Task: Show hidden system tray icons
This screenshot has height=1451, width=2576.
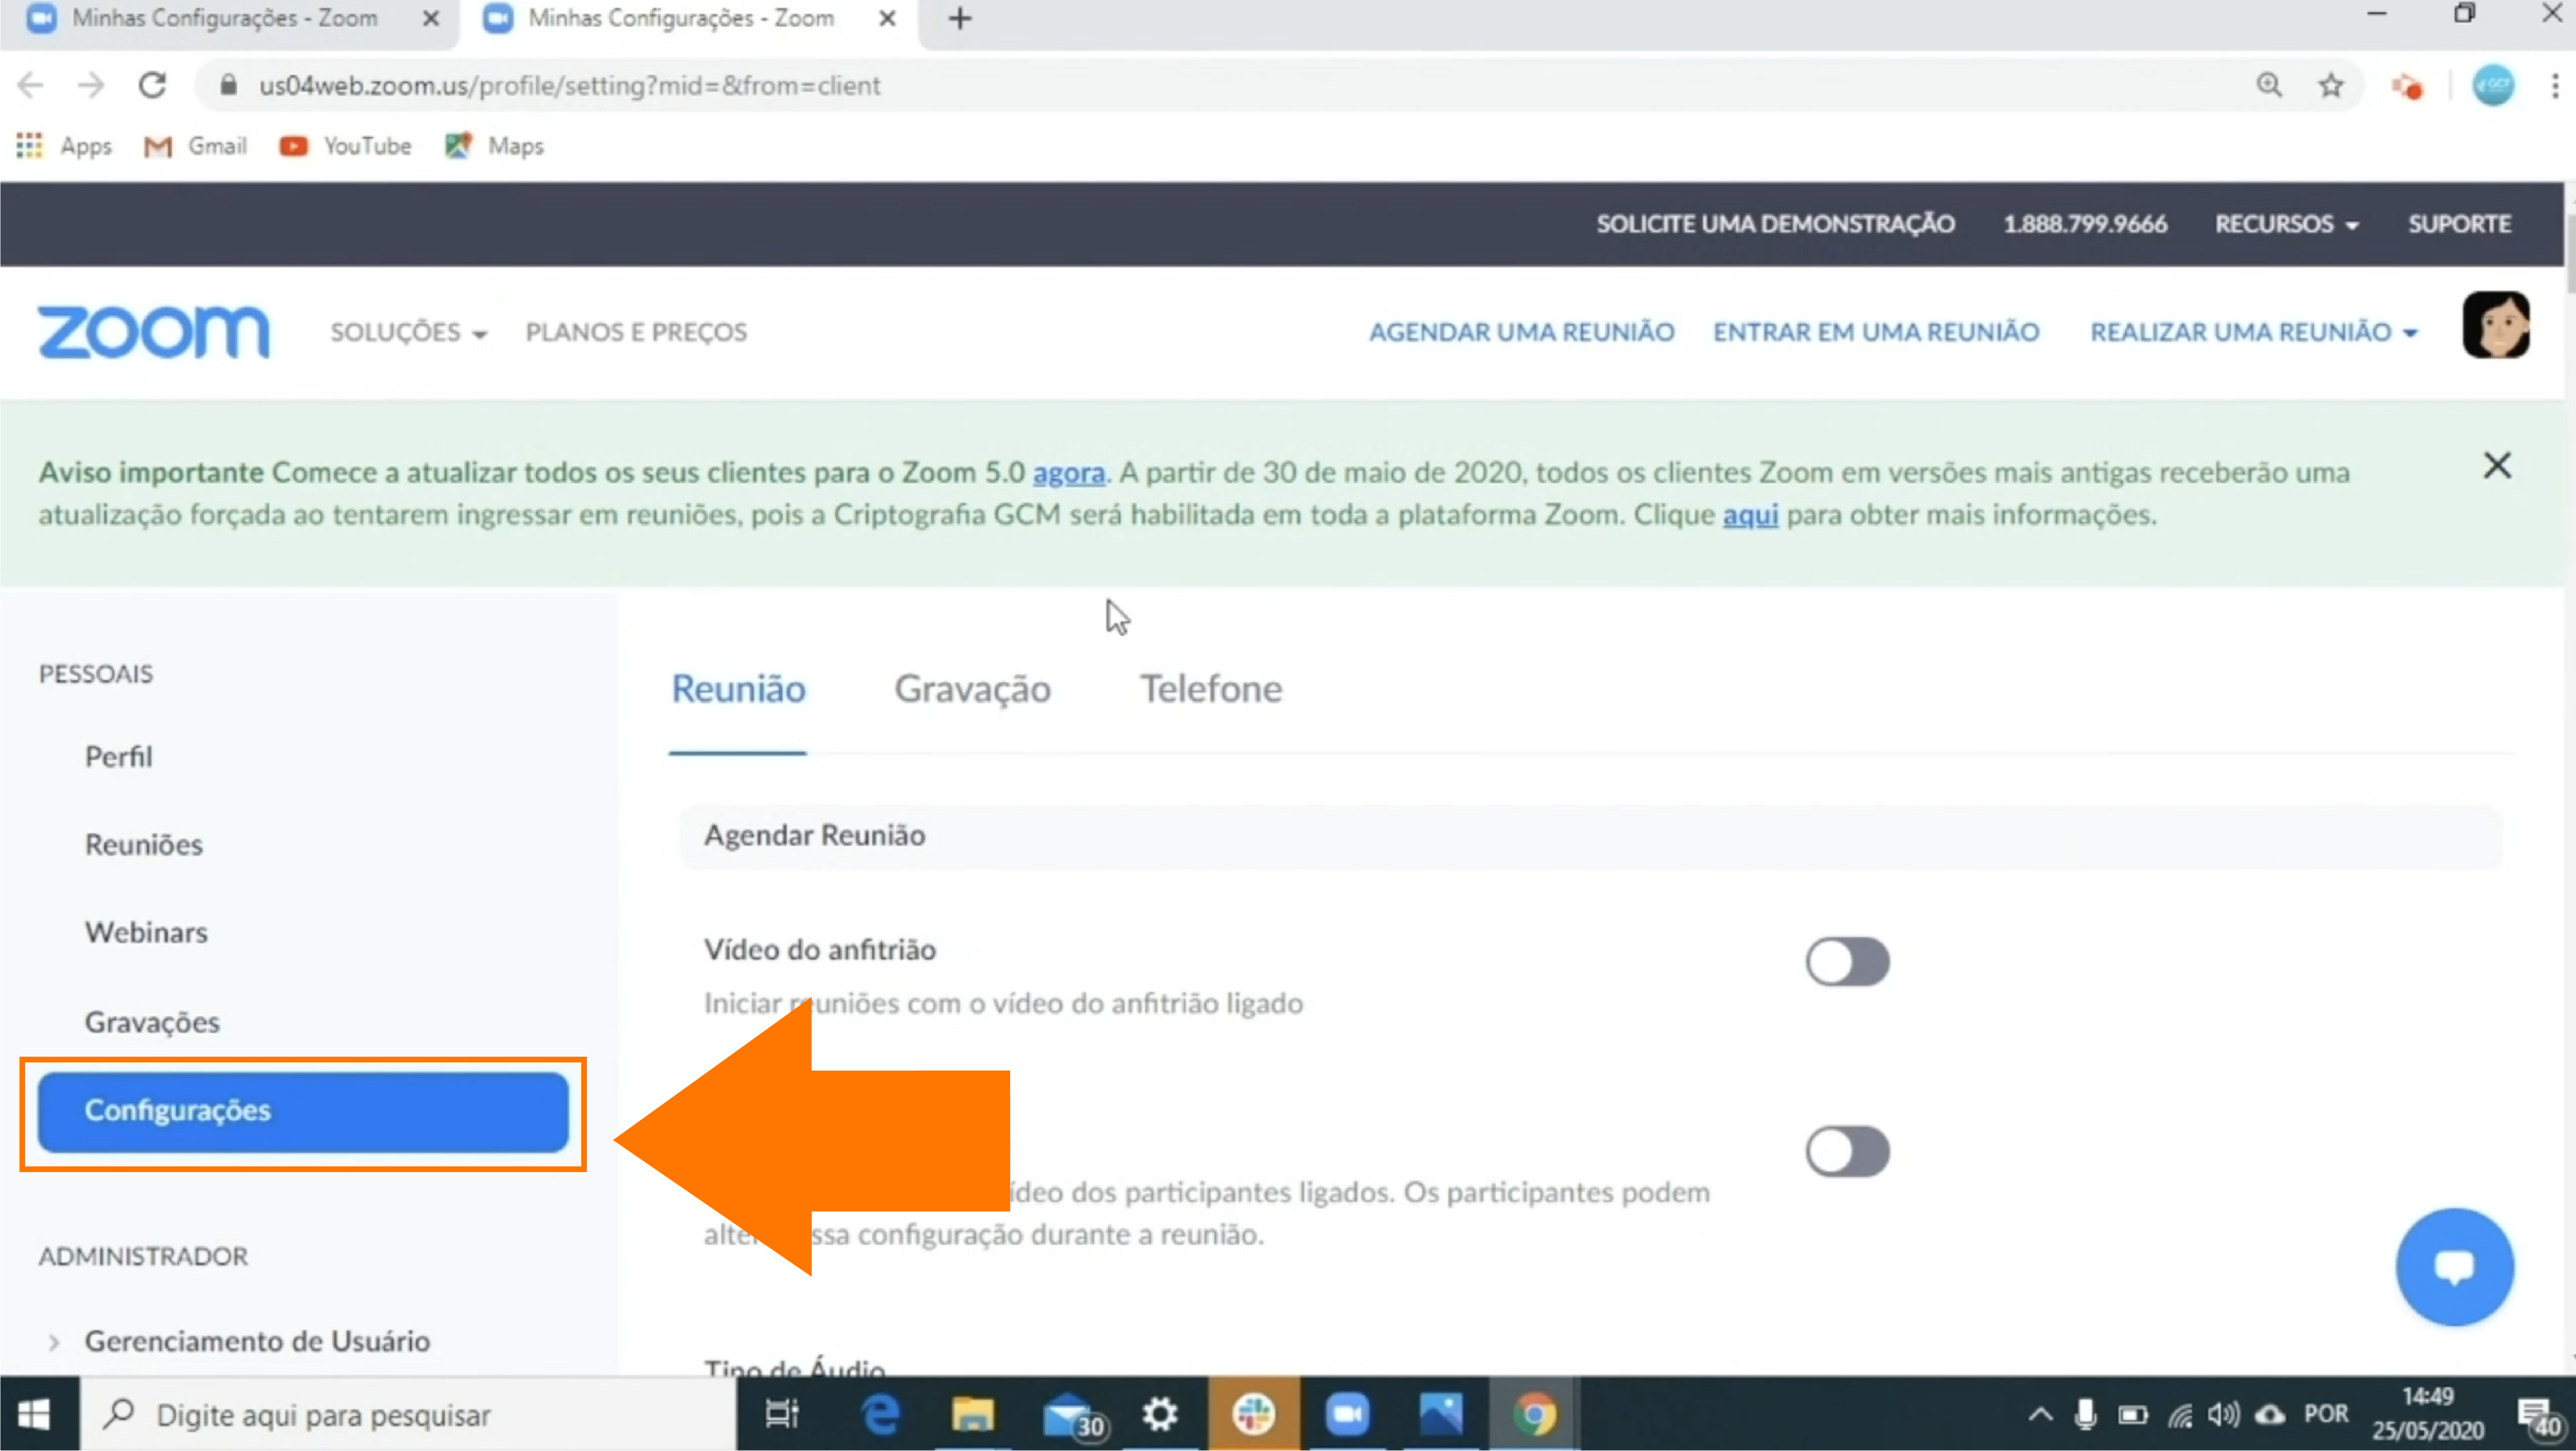Action: (2040, 1414)
